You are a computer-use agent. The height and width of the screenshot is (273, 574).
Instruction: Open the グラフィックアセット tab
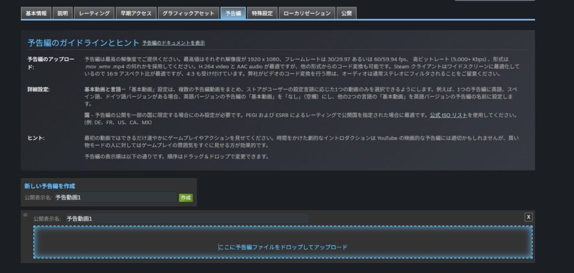point(187,13)
